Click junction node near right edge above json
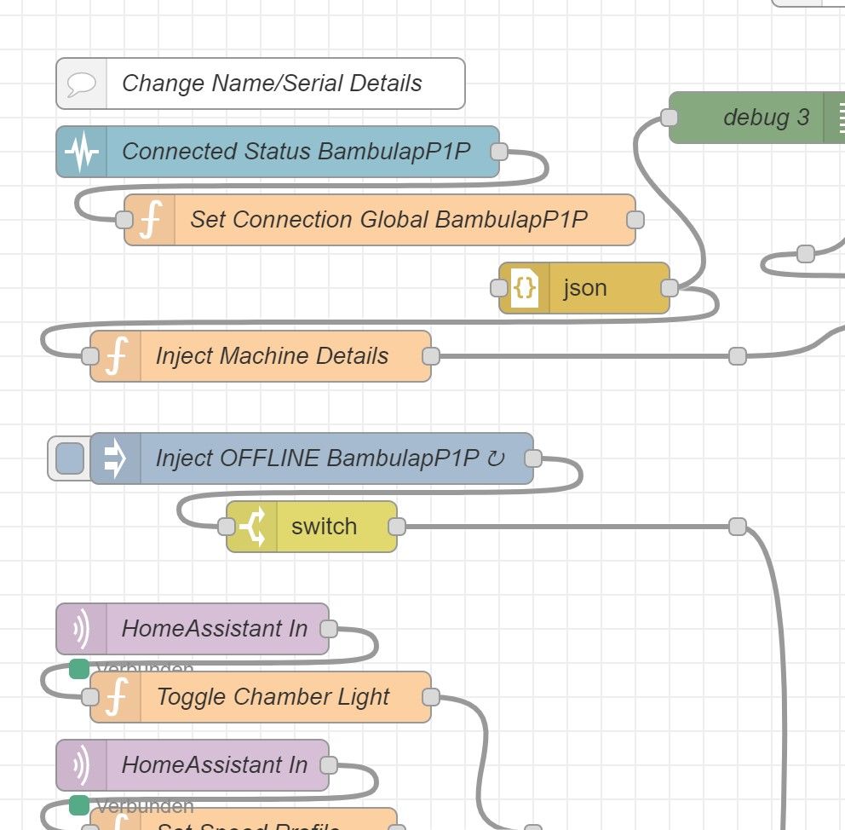 coord(806,254)
